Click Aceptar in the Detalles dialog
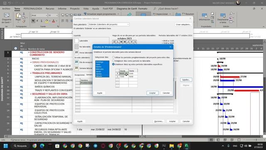This screenshot has width=266, height=150. 153,93
